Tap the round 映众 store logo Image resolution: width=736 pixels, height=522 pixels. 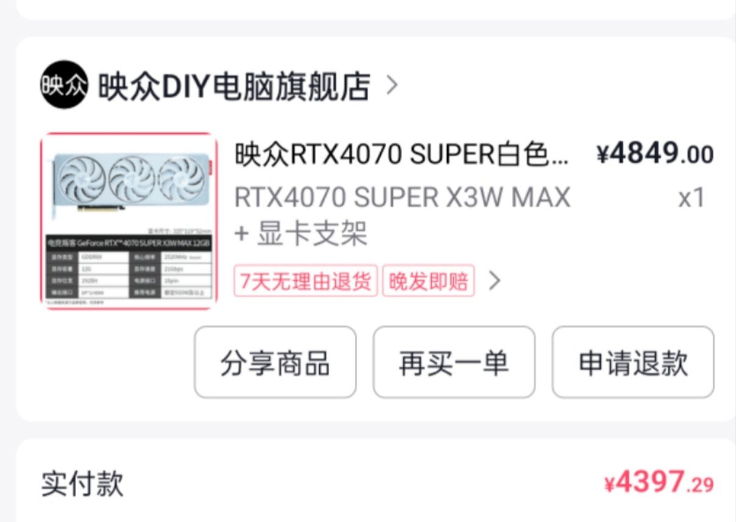64,85
